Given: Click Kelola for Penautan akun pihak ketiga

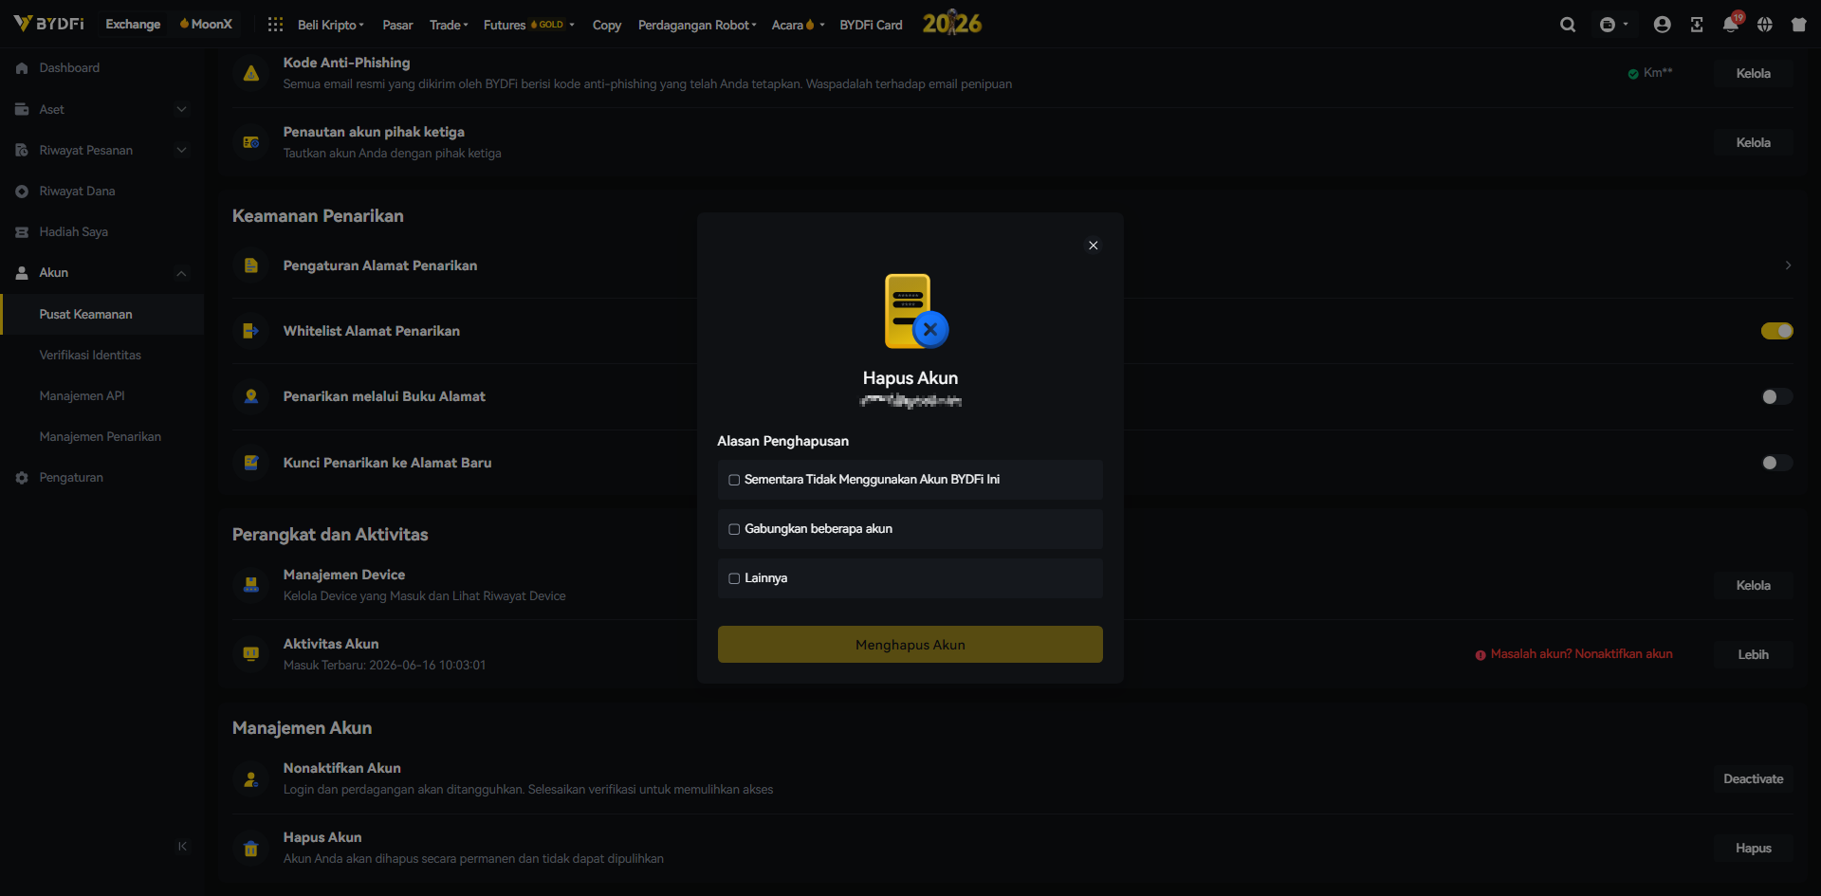Looking at the screenshot, I should coord(1753,142).
